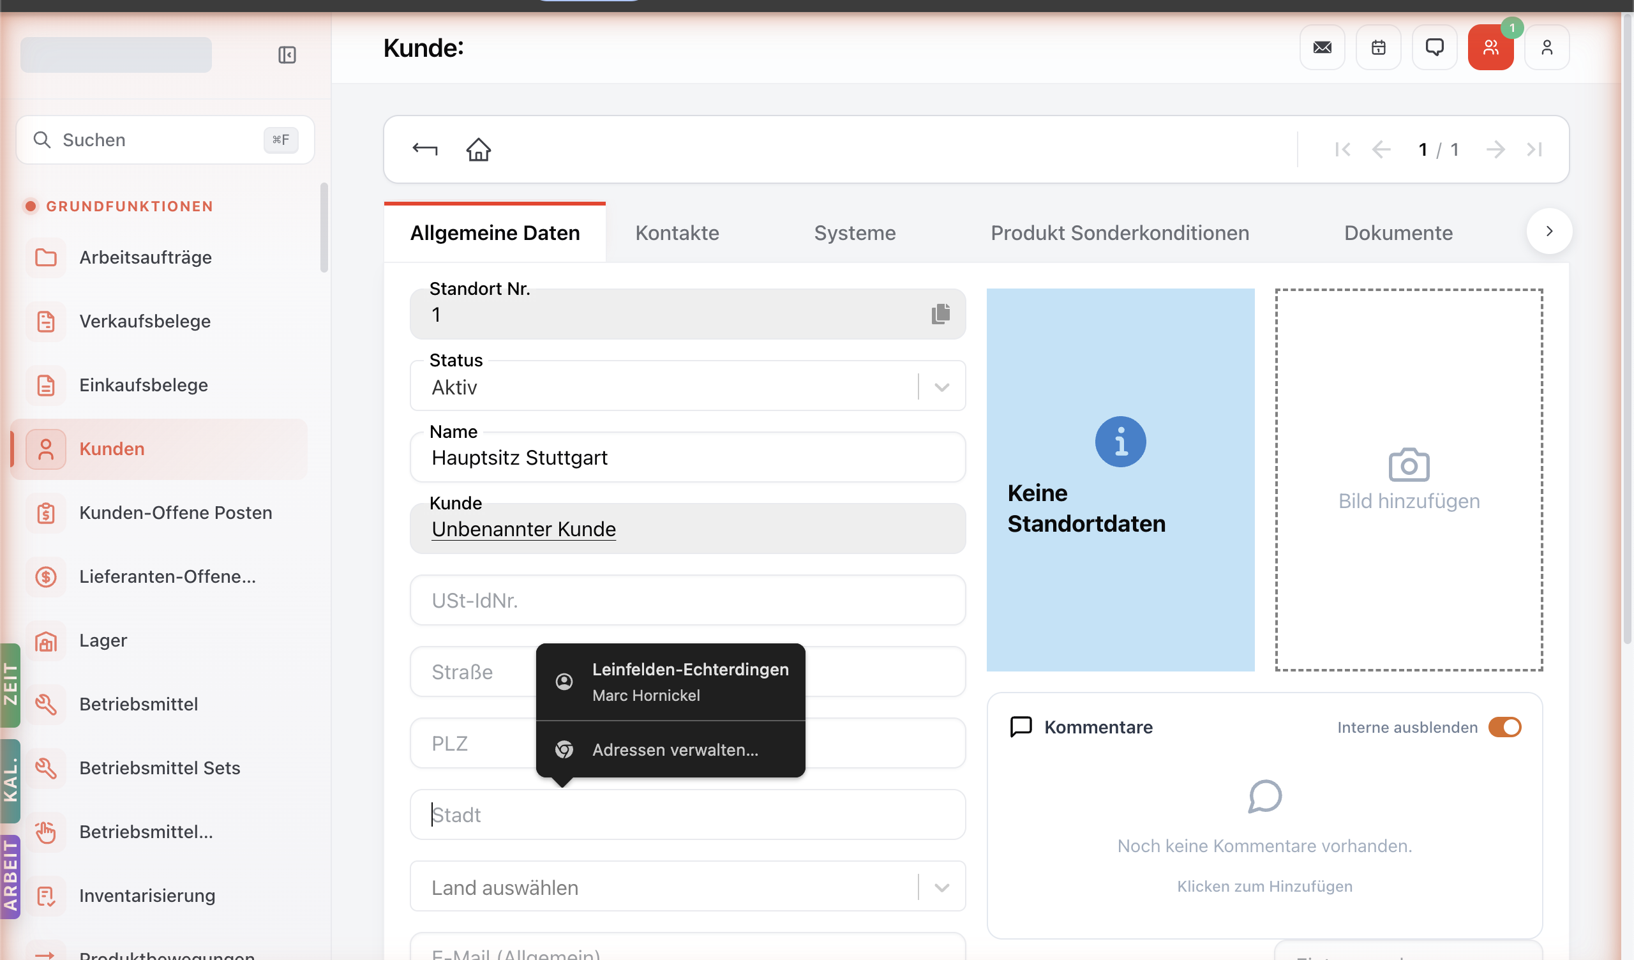Open the mail envelope icon
Image resolution: width=1634 pixels, height=960 pixels.
[1322, 47]
